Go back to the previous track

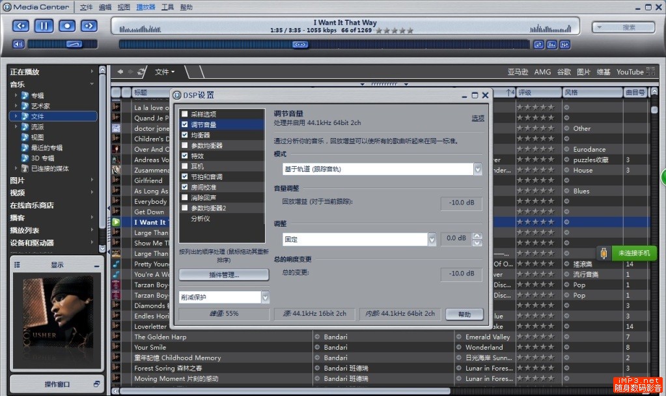(20, 25)
